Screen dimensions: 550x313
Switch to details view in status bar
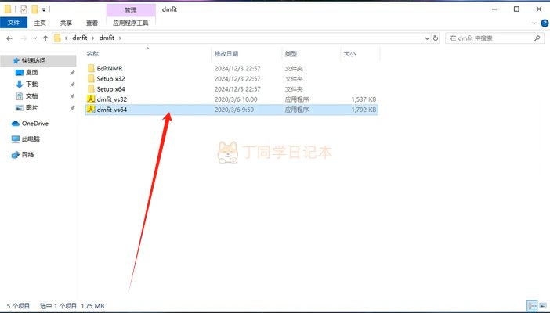click(532, 304)
